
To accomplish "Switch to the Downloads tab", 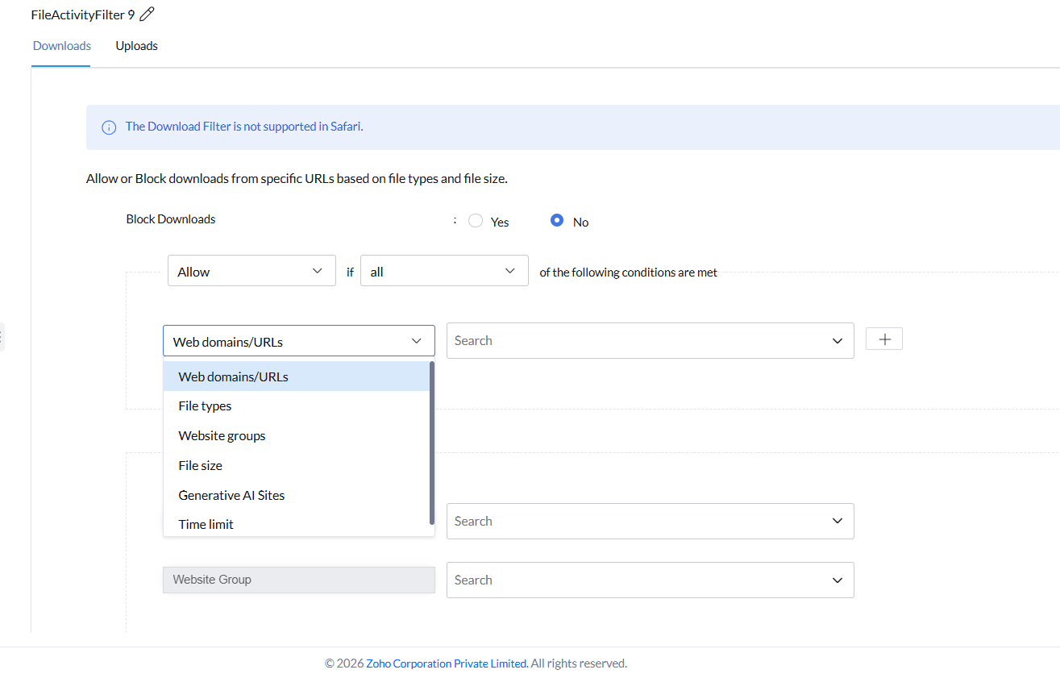I will click(62, 46).
